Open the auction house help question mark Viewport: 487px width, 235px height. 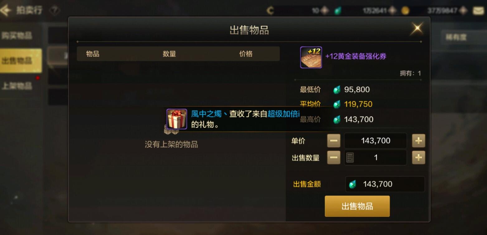pos(55,11)
